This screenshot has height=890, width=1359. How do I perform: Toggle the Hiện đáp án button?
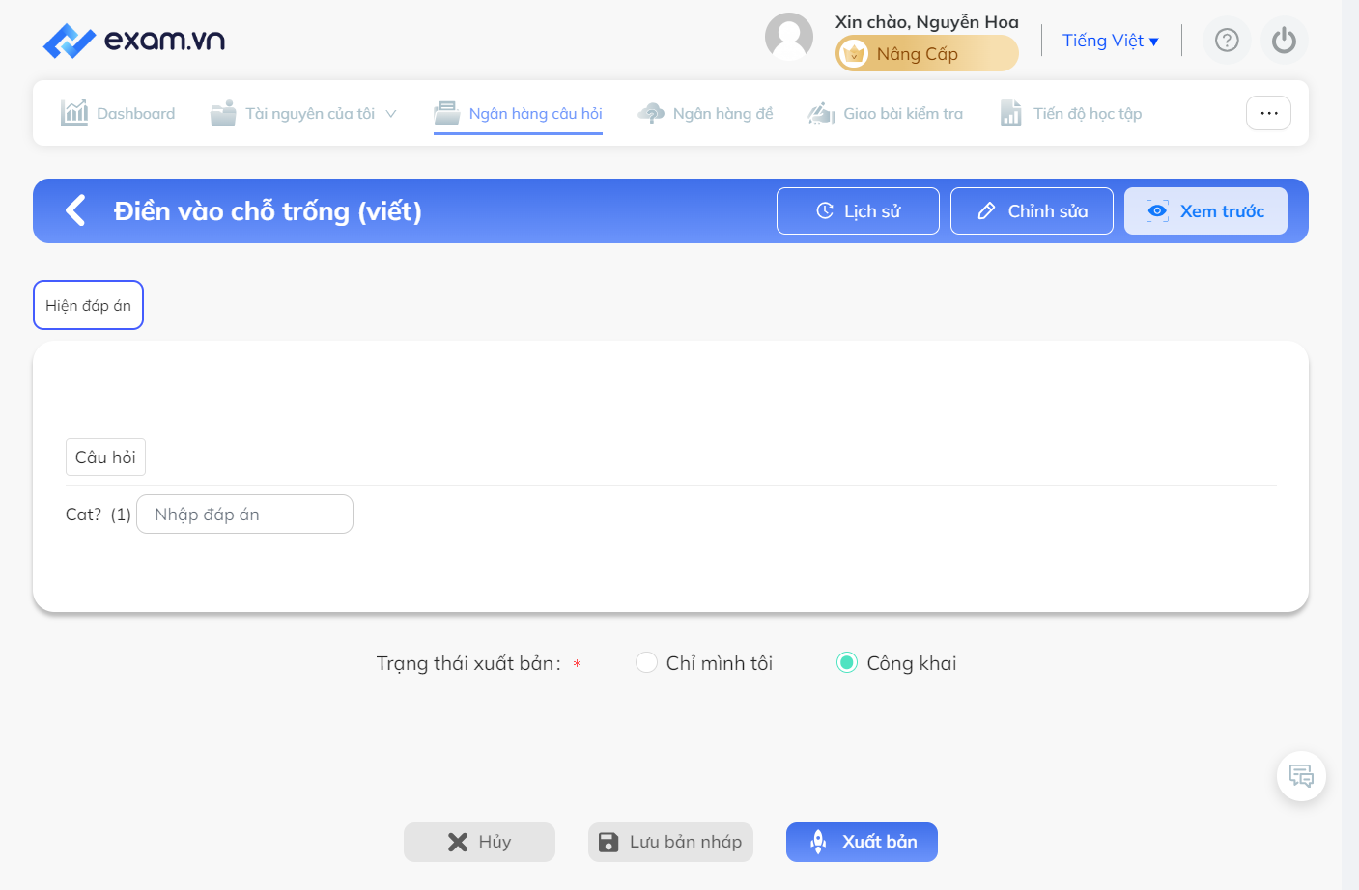[88, 305]
